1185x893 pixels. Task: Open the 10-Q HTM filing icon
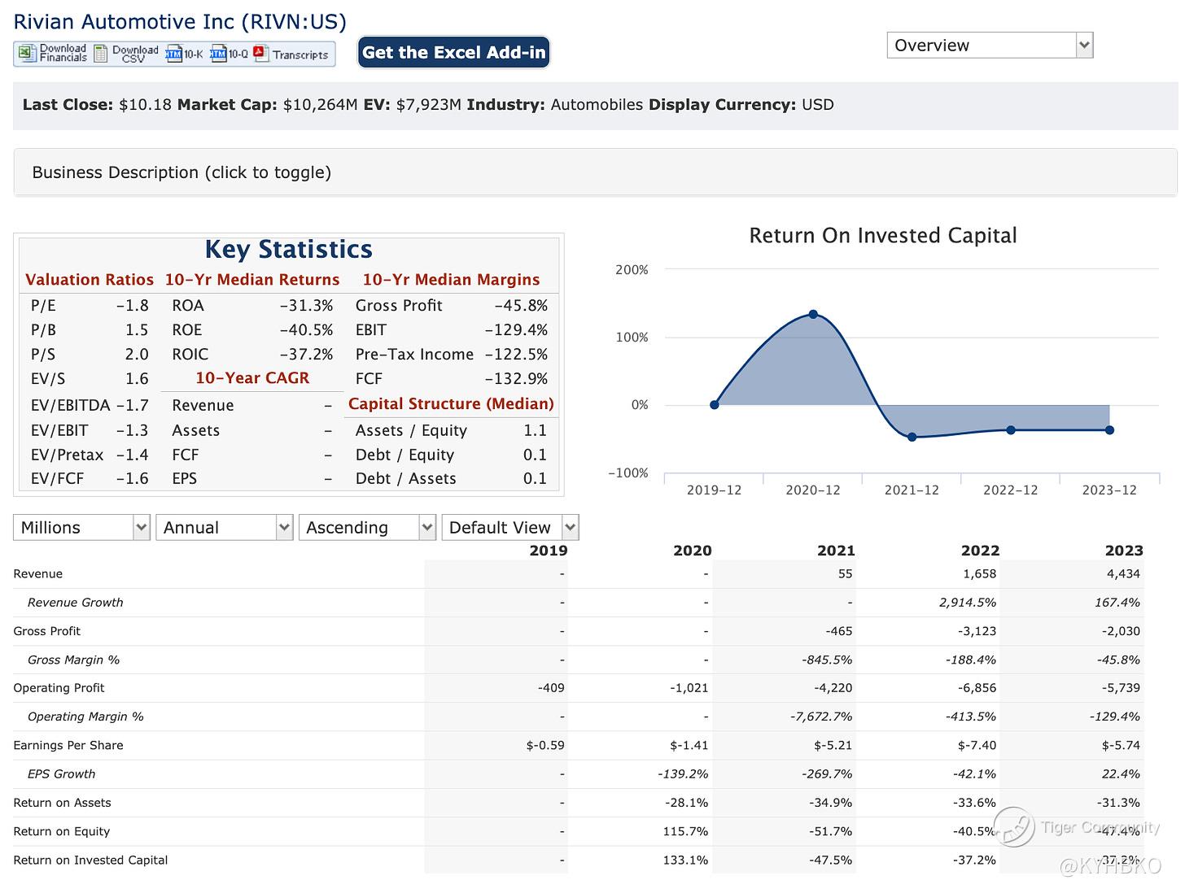[x=218, y=54]
